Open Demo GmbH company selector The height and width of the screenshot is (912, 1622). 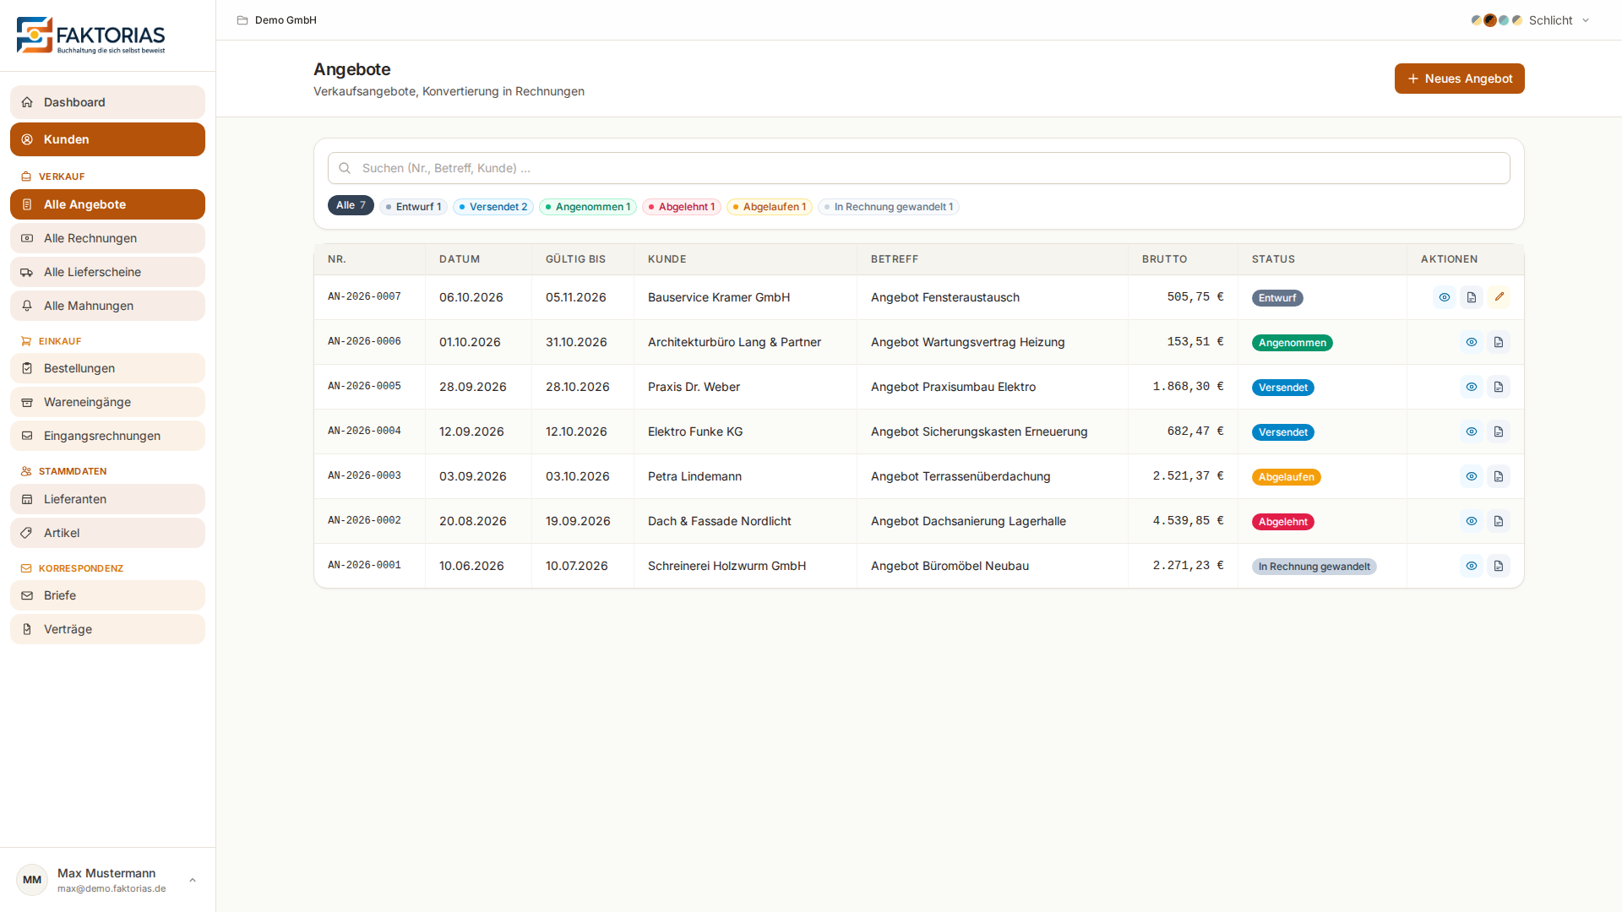(277, 20)
